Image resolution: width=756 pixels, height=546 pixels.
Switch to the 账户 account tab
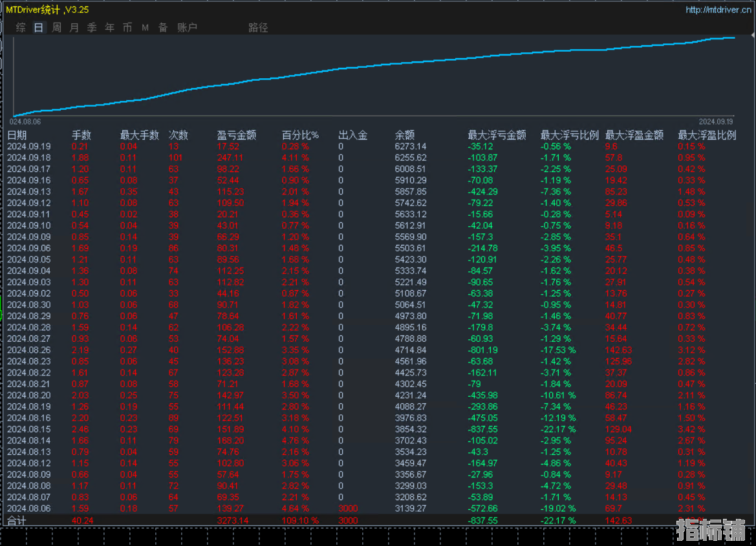[x=187, y=28]
